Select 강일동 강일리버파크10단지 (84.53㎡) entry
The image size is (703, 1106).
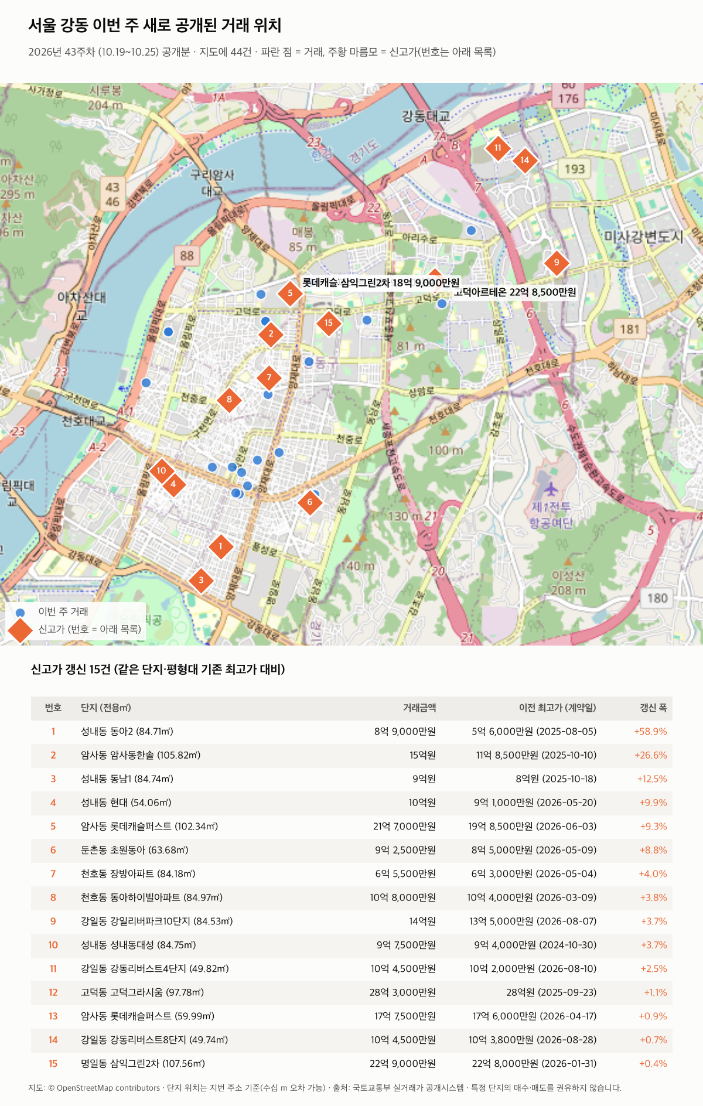157,921
